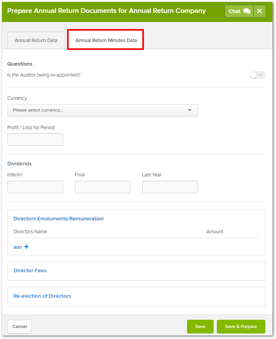The image size is (276, 339).
Task: Click the Chat label in header
Action: click(x=234, y=11)
